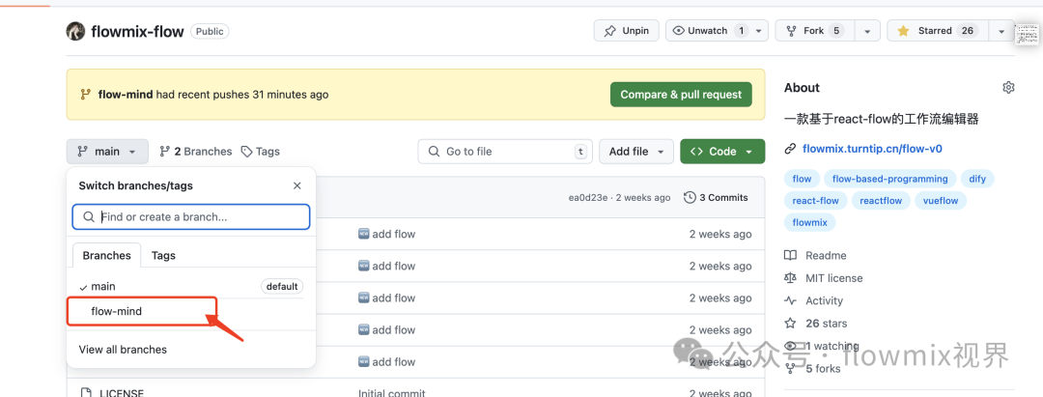Click the commit hash ea0d23e
The image size is (1043, 397).
coord(588,197)
